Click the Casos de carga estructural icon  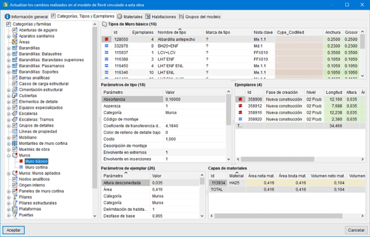pyautogui.click(x=14, y=84)
